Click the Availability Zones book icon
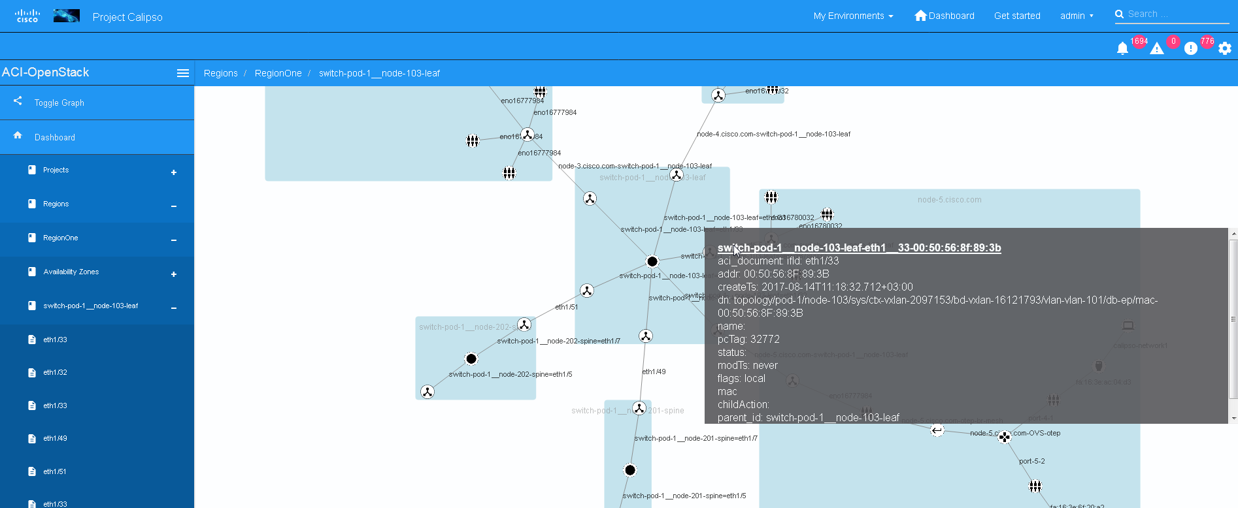1238x508 pixels. pyautogui.click(x=32, y=272)
